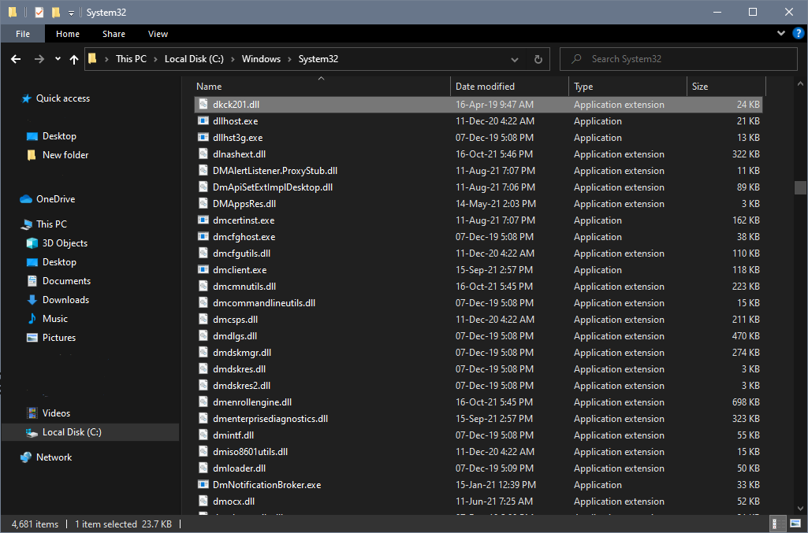
Task: Open the recent locations dropdown arrow
Action: 58,59
